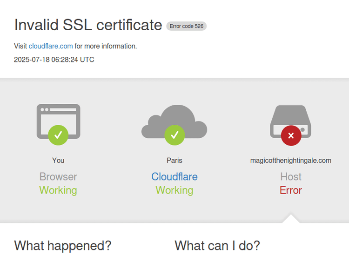Click the blue Cloudflare status link

tap(174, 177)
